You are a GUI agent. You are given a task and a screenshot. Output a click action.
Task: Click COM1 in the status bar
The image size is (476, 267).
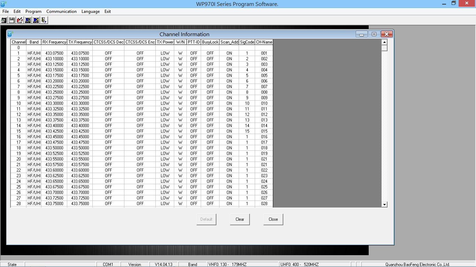[x=108, y=265]
